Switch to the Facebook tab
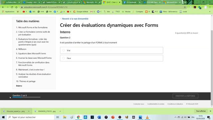This screenshot has width=213, height=120. pos(132,2)
